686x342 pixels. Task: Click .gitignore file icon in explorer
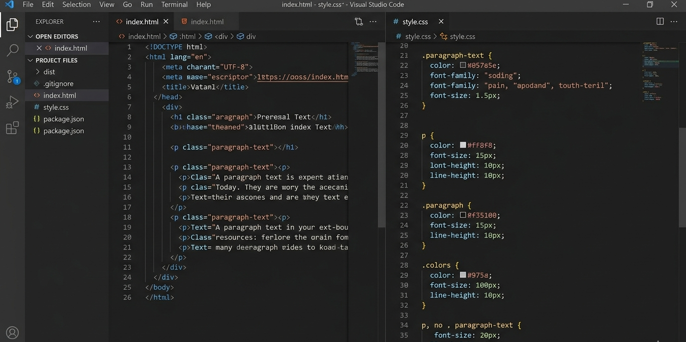[36, 84]
